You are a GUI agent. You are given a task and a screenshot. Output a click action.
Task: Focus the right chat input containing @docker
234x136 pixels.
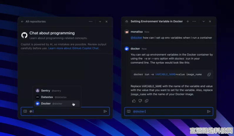coord(169,111)
